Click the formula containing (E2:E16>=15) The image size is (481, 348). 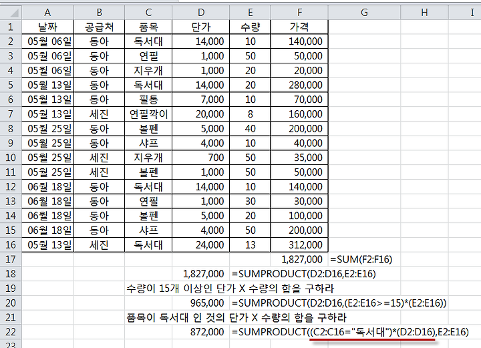point(339,303)
